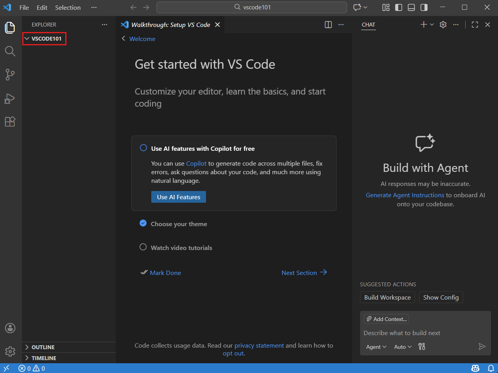This screenshot has width=498, height=373.
Task: Open the Search view icon
Action: [x=10, y=51]
